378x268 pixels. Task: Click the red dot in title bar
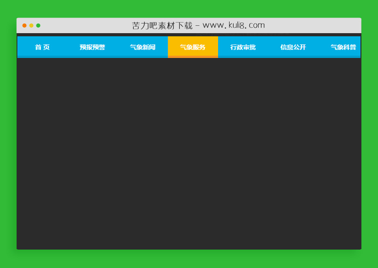pos(24,25)
